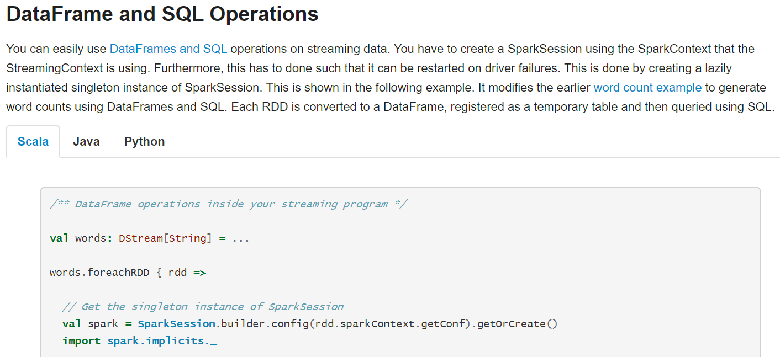
Task: Click the String type inside brackets
Action: [187, 238]
